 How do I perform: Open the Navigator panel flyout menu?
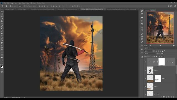pyautogui.click(x=176, y=10)
